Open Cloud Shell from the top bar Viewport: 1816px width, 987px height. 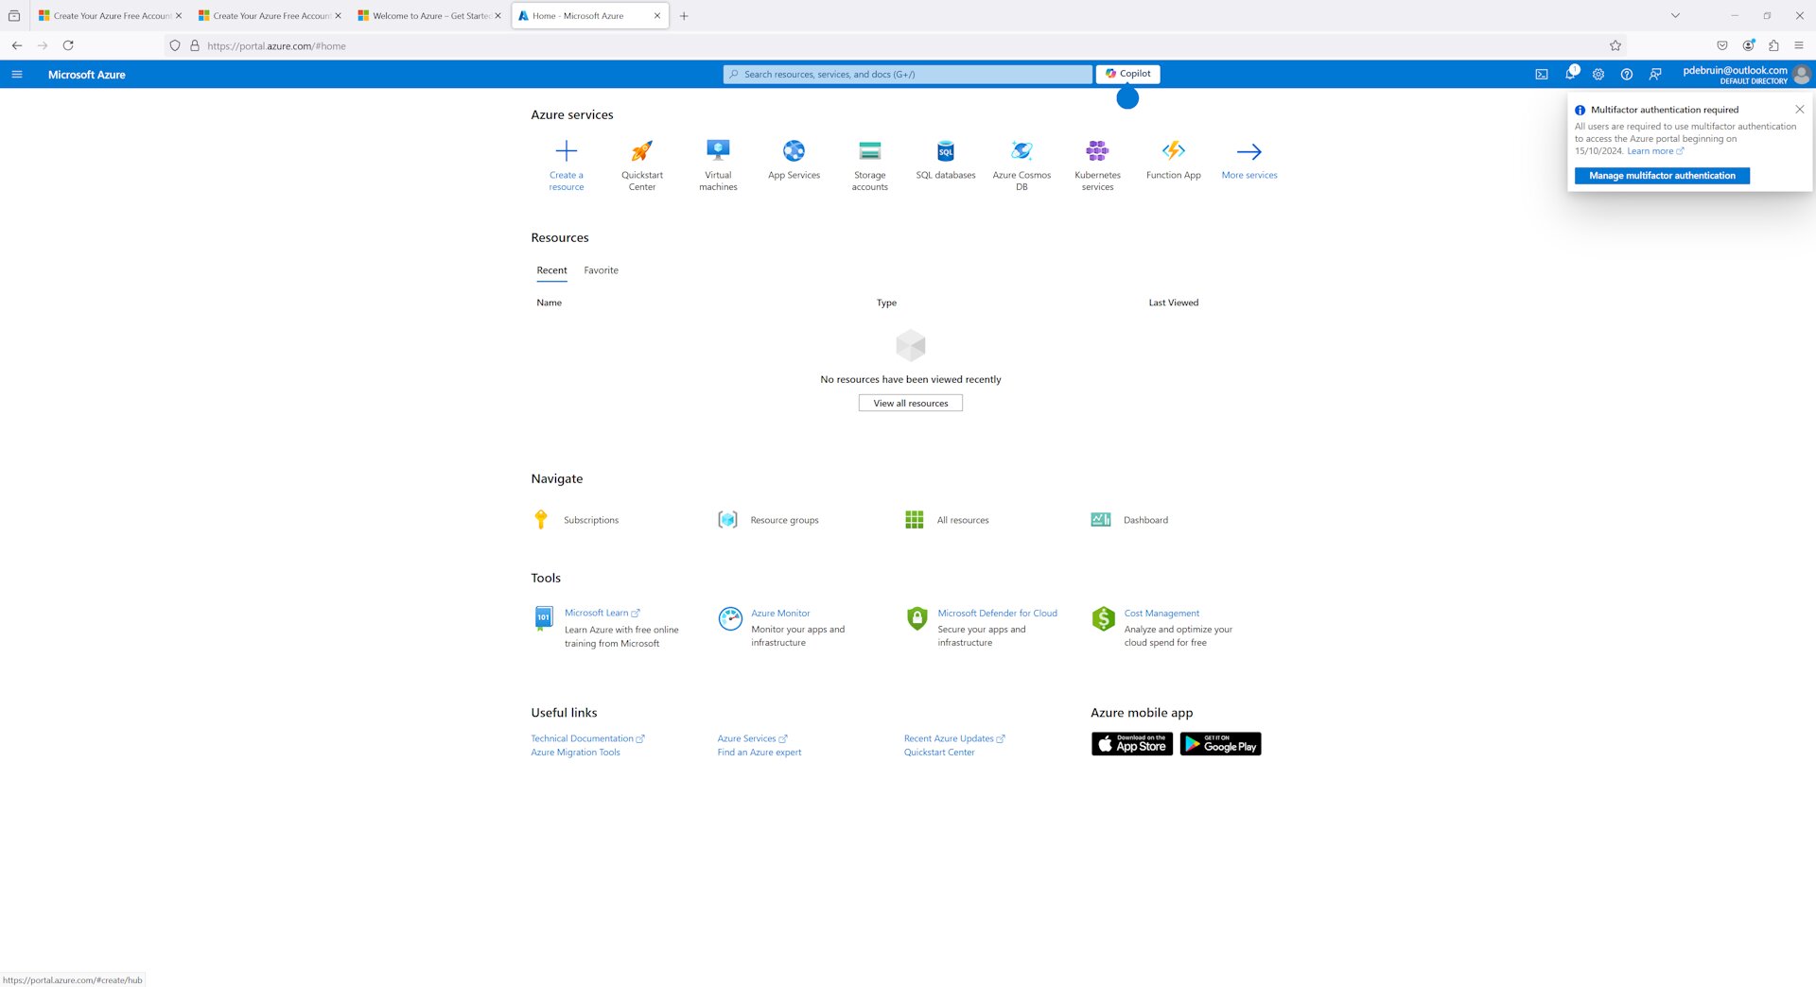pos(1542,74)
